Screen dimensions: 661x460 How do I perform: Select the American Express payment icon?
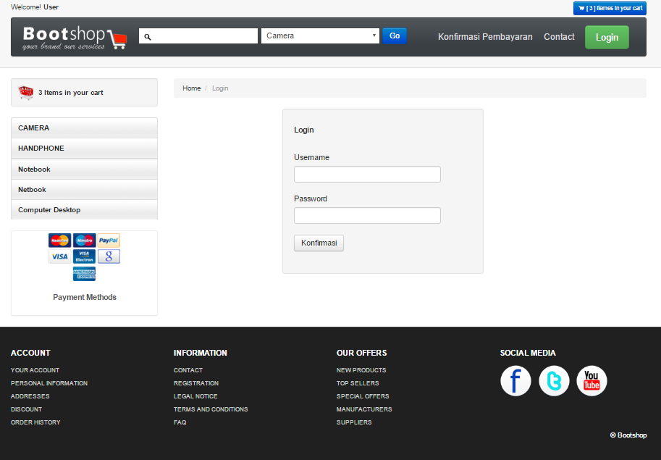[x=84, y=273]
